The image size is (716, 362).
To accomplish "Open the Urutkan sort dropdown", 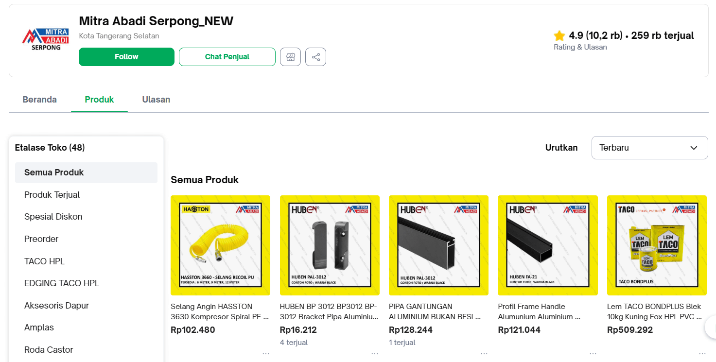I will point(649,148).
